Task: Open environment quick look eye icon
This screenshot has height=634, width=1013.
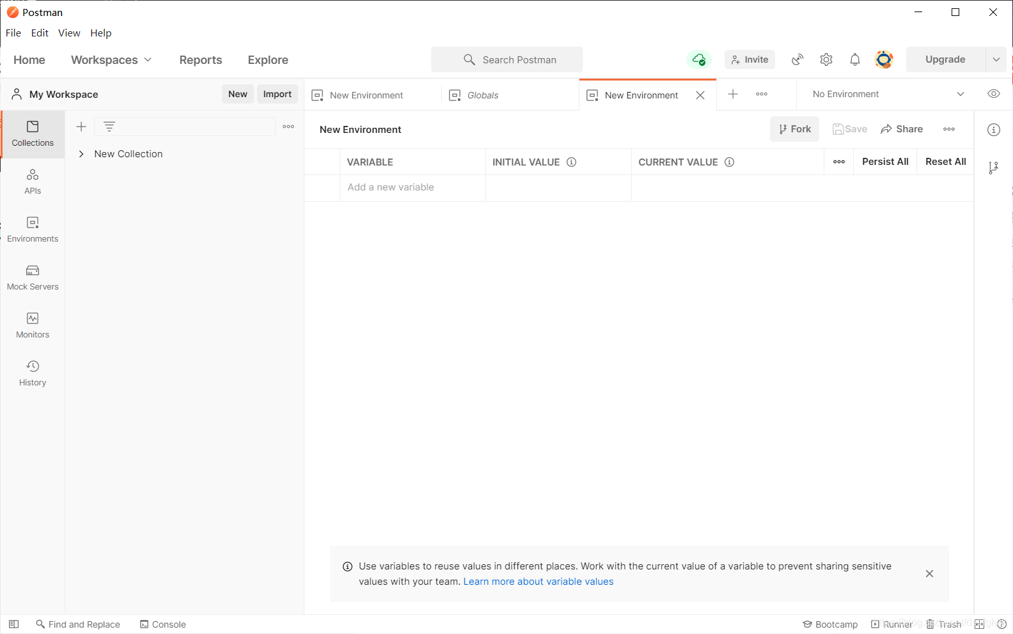Action: tap(994, 94)
